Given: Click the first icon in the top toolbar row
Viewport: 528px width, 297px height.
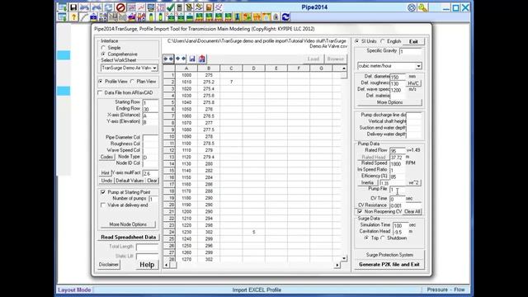Looking at the screenshot, I should pyautogui.click(x=63, y=7).
